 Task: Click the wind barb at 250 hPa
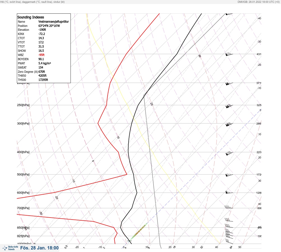point(229,106)
